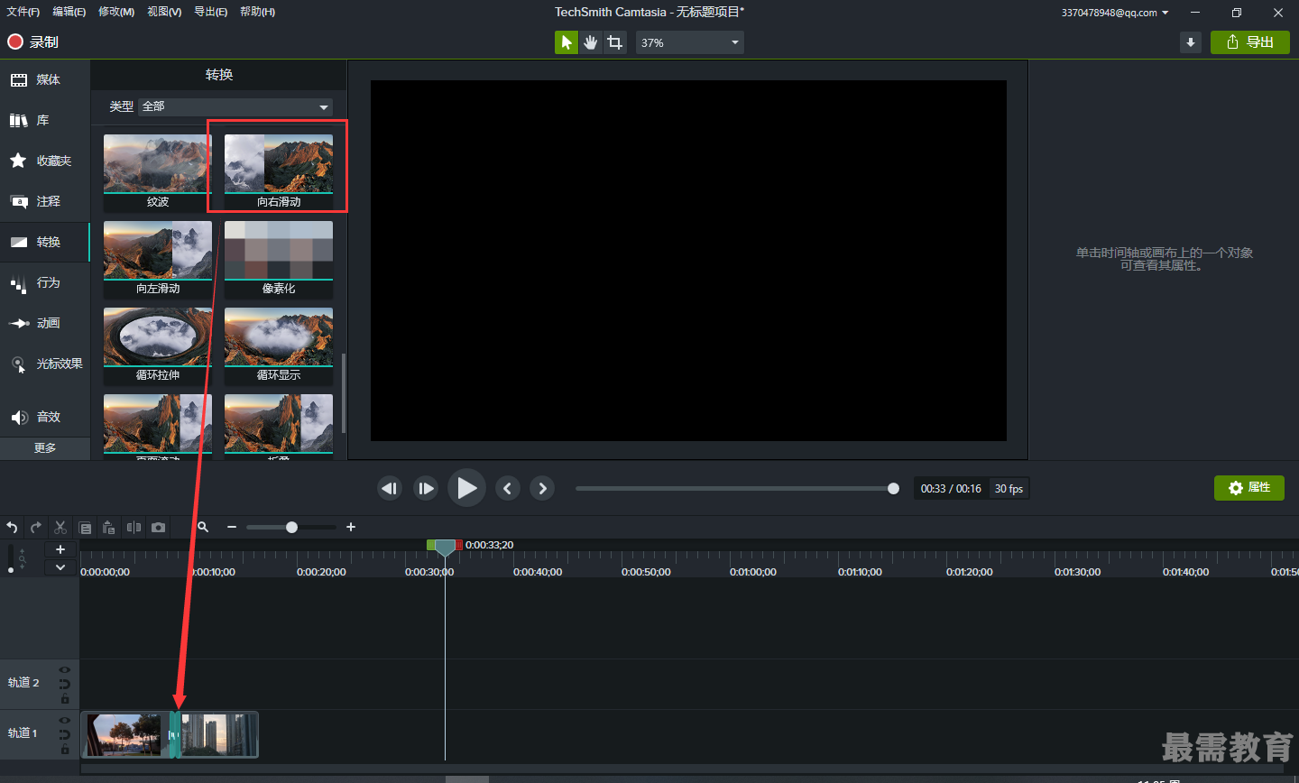The height and width of the screenshot is (783, 1299).
Task: Open the 文件(F) menu
Action: click(23, 12)
